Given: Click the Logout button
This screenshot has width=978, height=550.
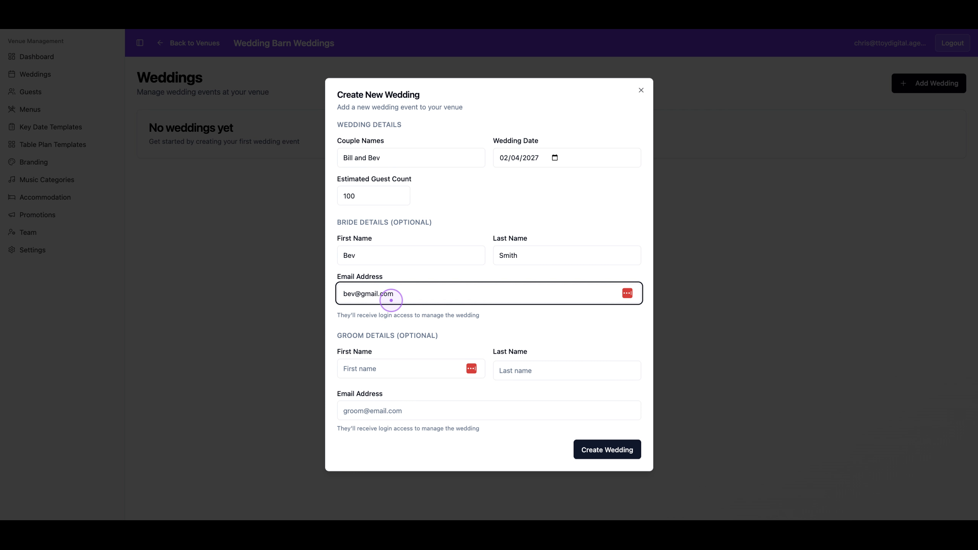Looking at the screenshot, I should pyautogui.click(x=952, y=43).
